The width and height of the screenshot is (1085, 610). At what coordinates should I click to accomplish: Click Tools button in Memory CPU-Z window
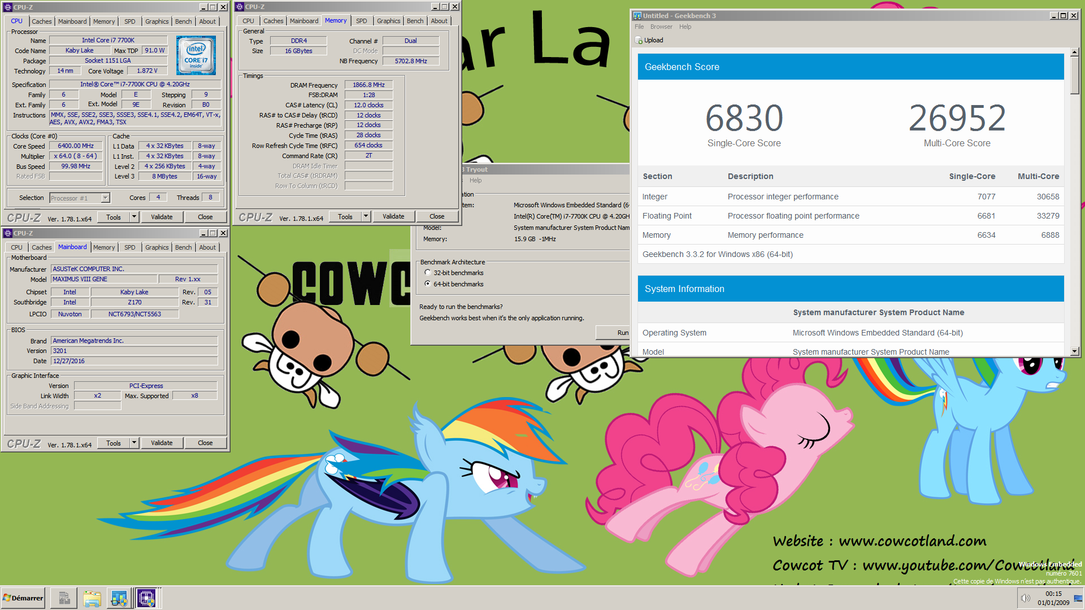(x=345, y=216)
